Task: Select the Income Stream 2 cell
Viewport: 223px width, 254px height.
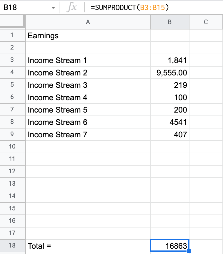Action: 88,72
